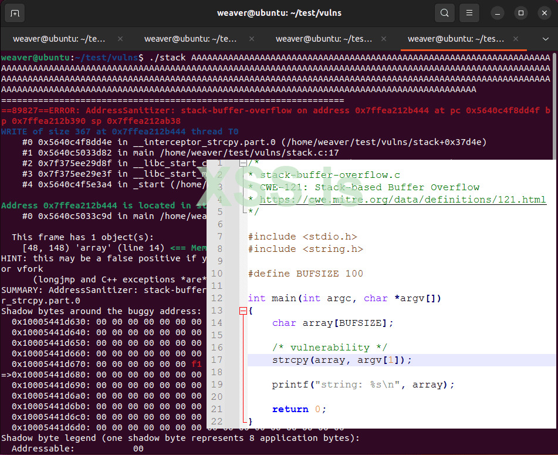Close the third terminal tab
The height and width of the screenshot is (455, 558).
click(x=384, y=39)
